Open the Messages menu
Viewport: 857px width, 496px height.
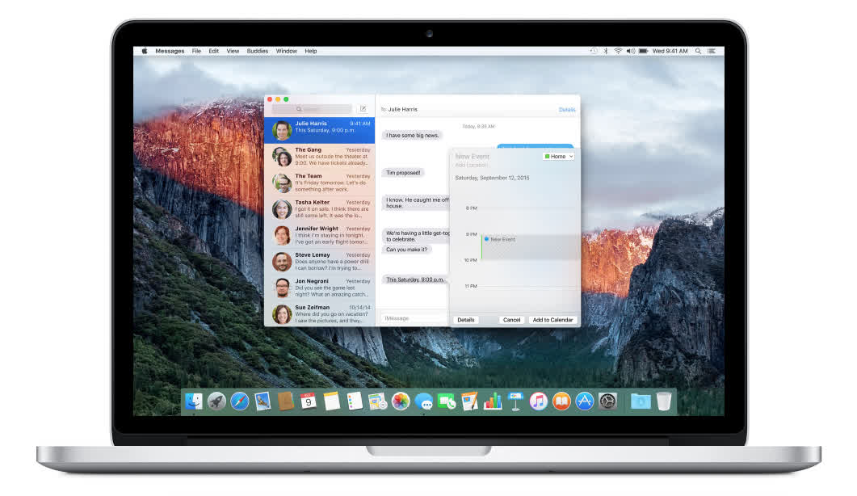170,51
